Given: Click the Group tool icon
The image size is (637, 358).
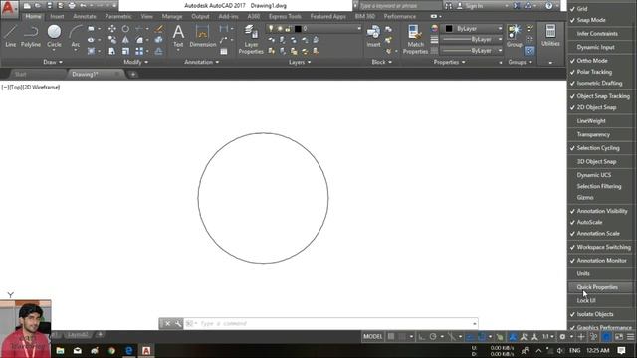Looking at the screenshot, I should 515,36.
